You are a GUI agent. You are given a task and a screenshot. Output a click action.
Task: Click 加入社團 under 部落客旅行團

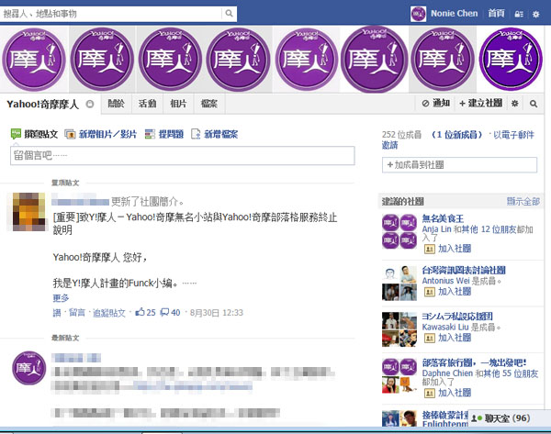(455, 393)
